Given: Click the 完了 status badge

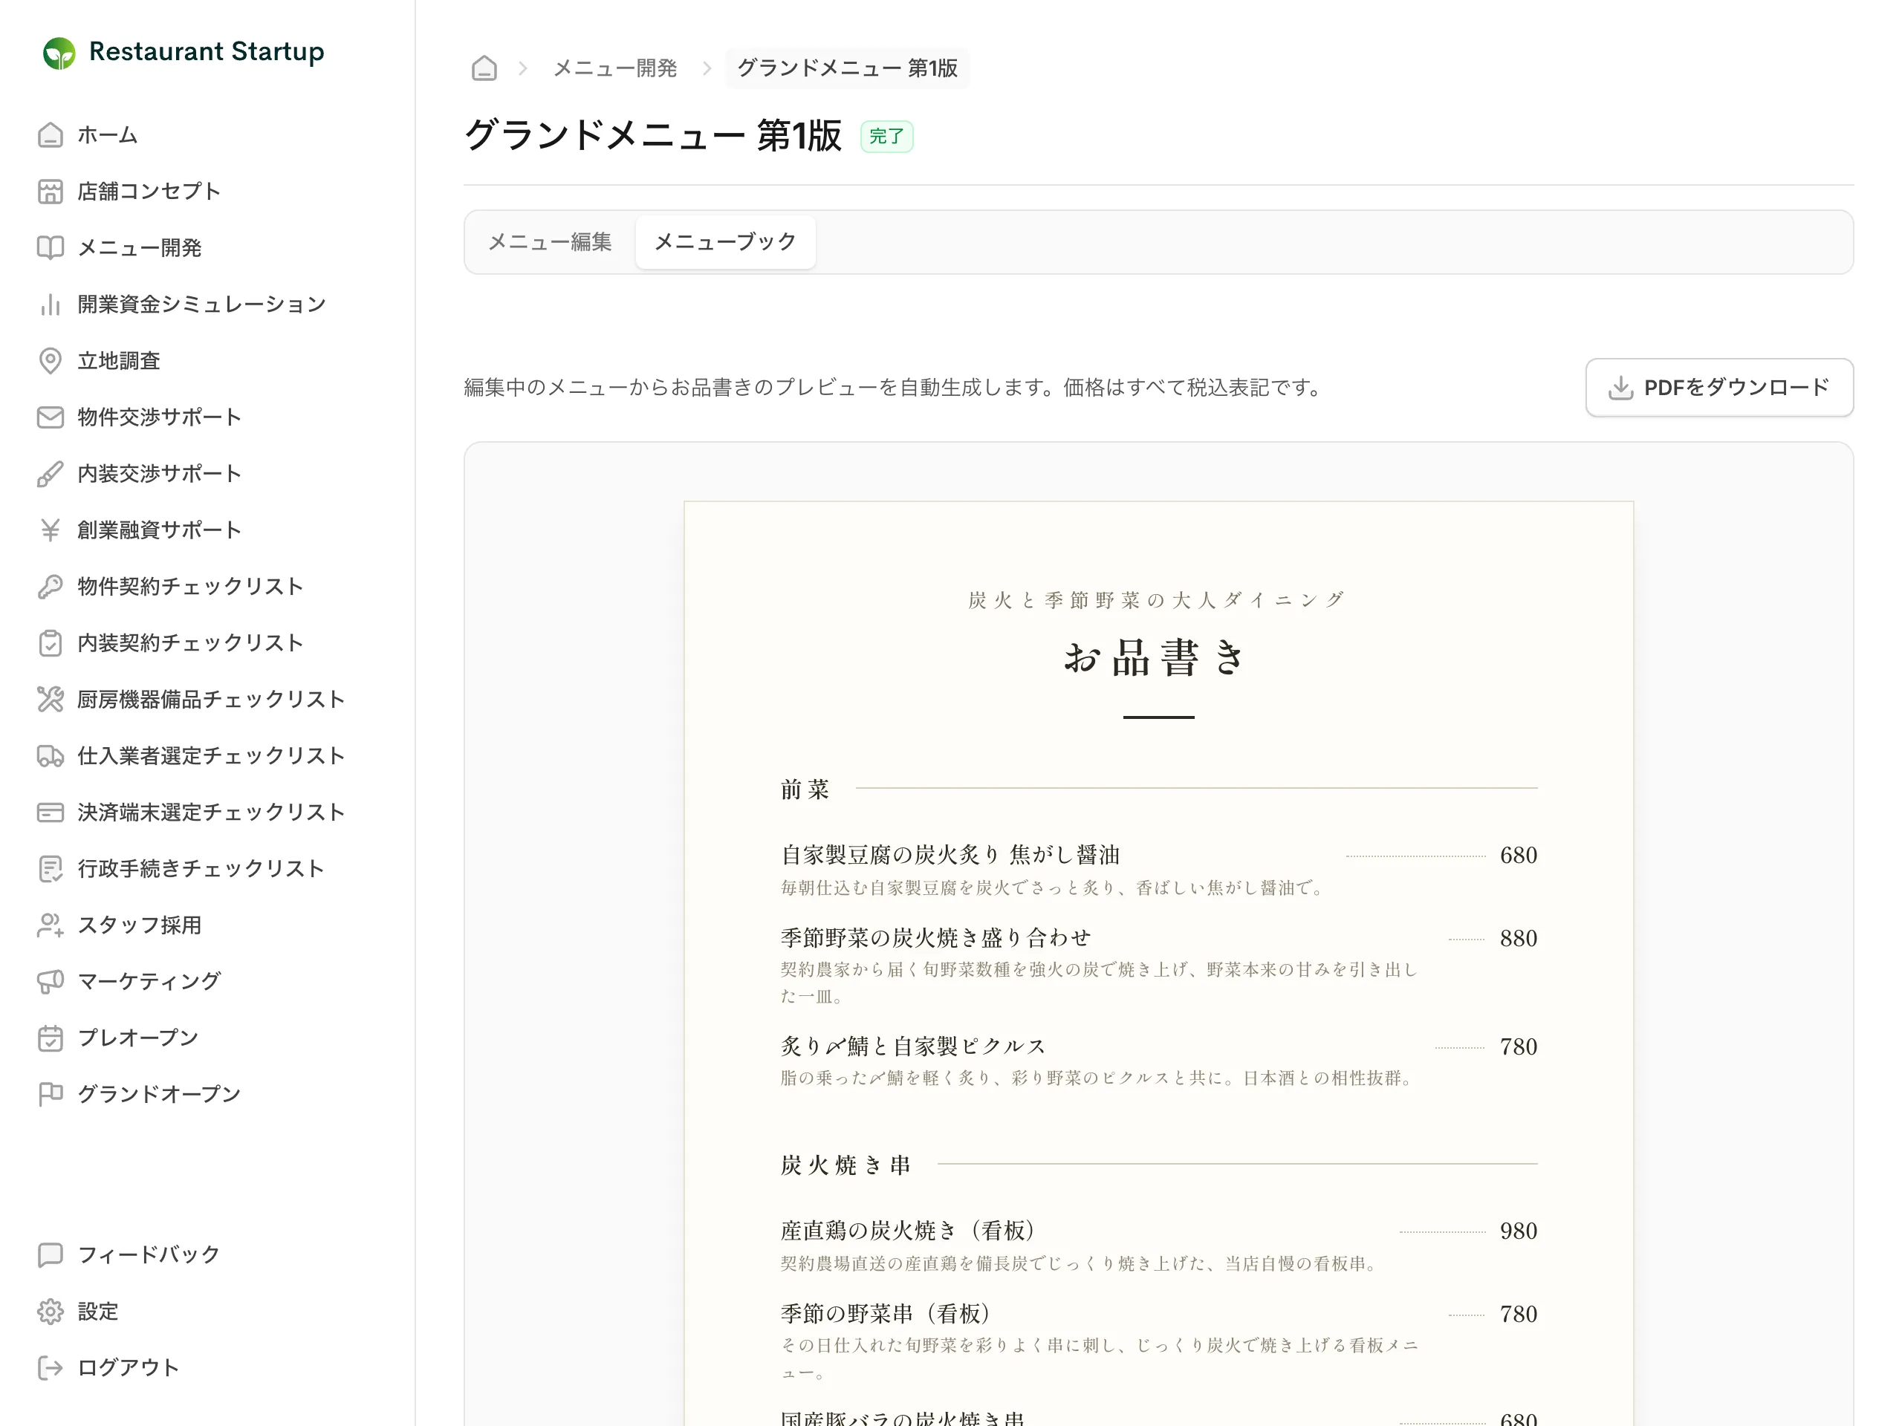Looking at the screenshot, I should pos(886,137).
